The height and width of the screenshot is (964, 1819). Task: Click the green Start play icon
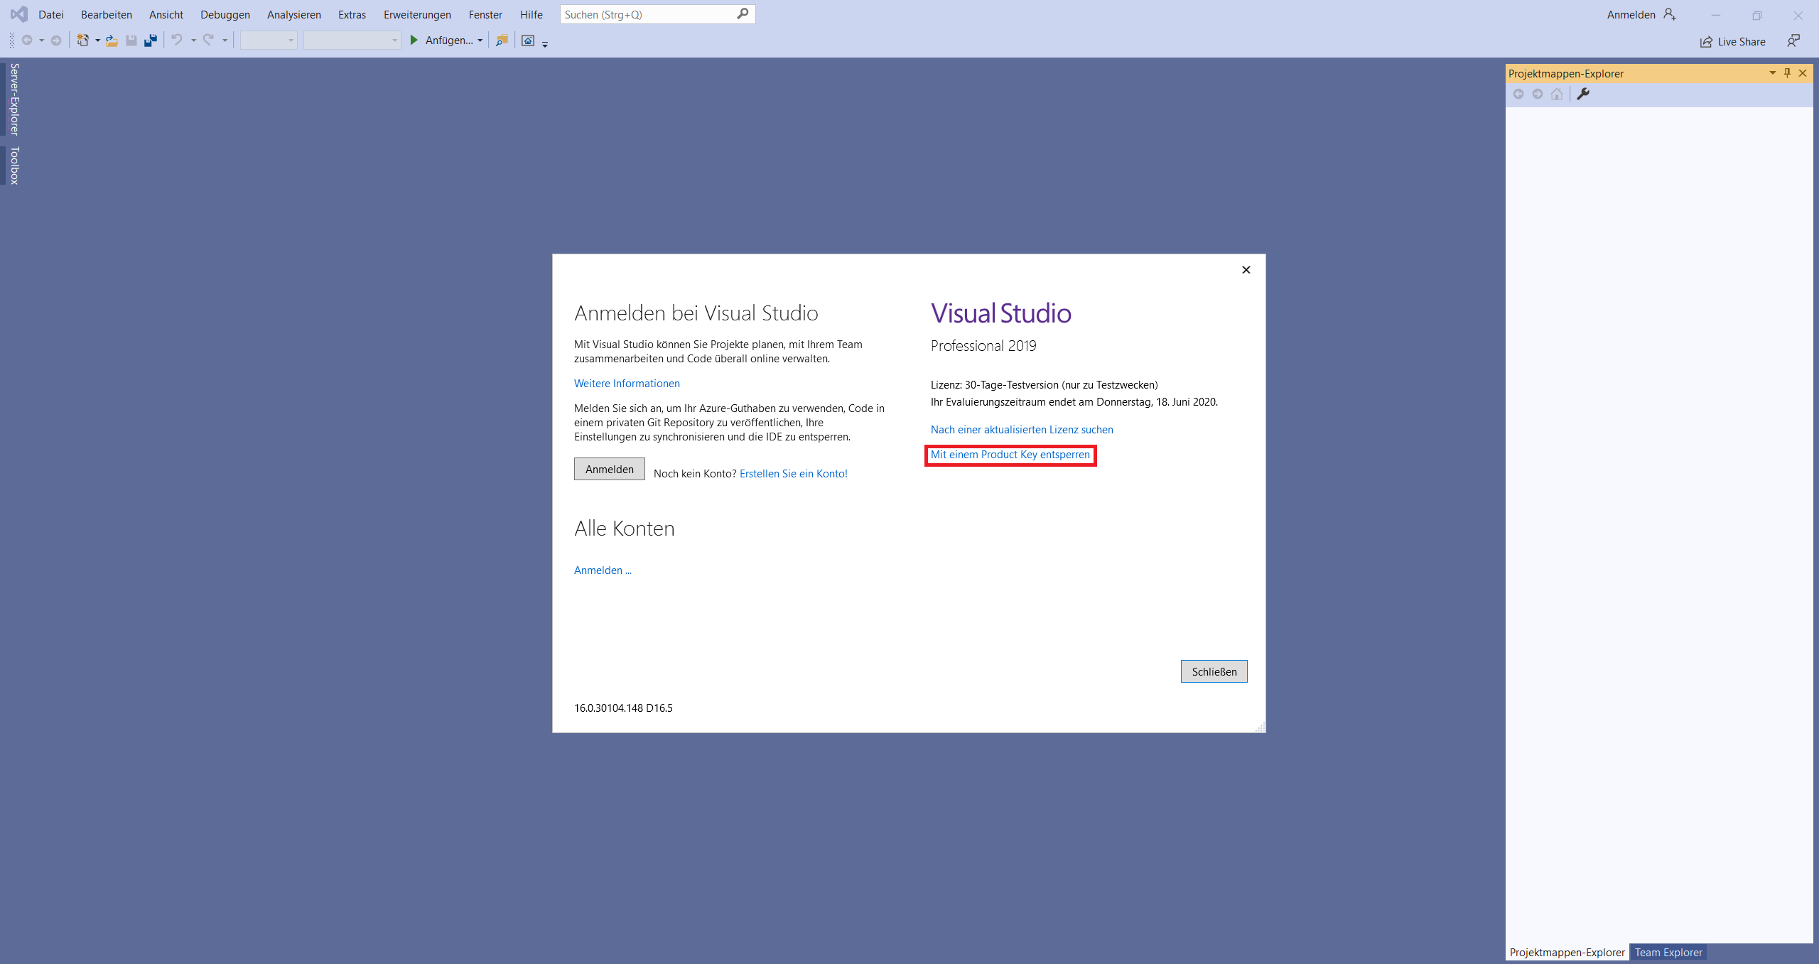coord(414,40)
